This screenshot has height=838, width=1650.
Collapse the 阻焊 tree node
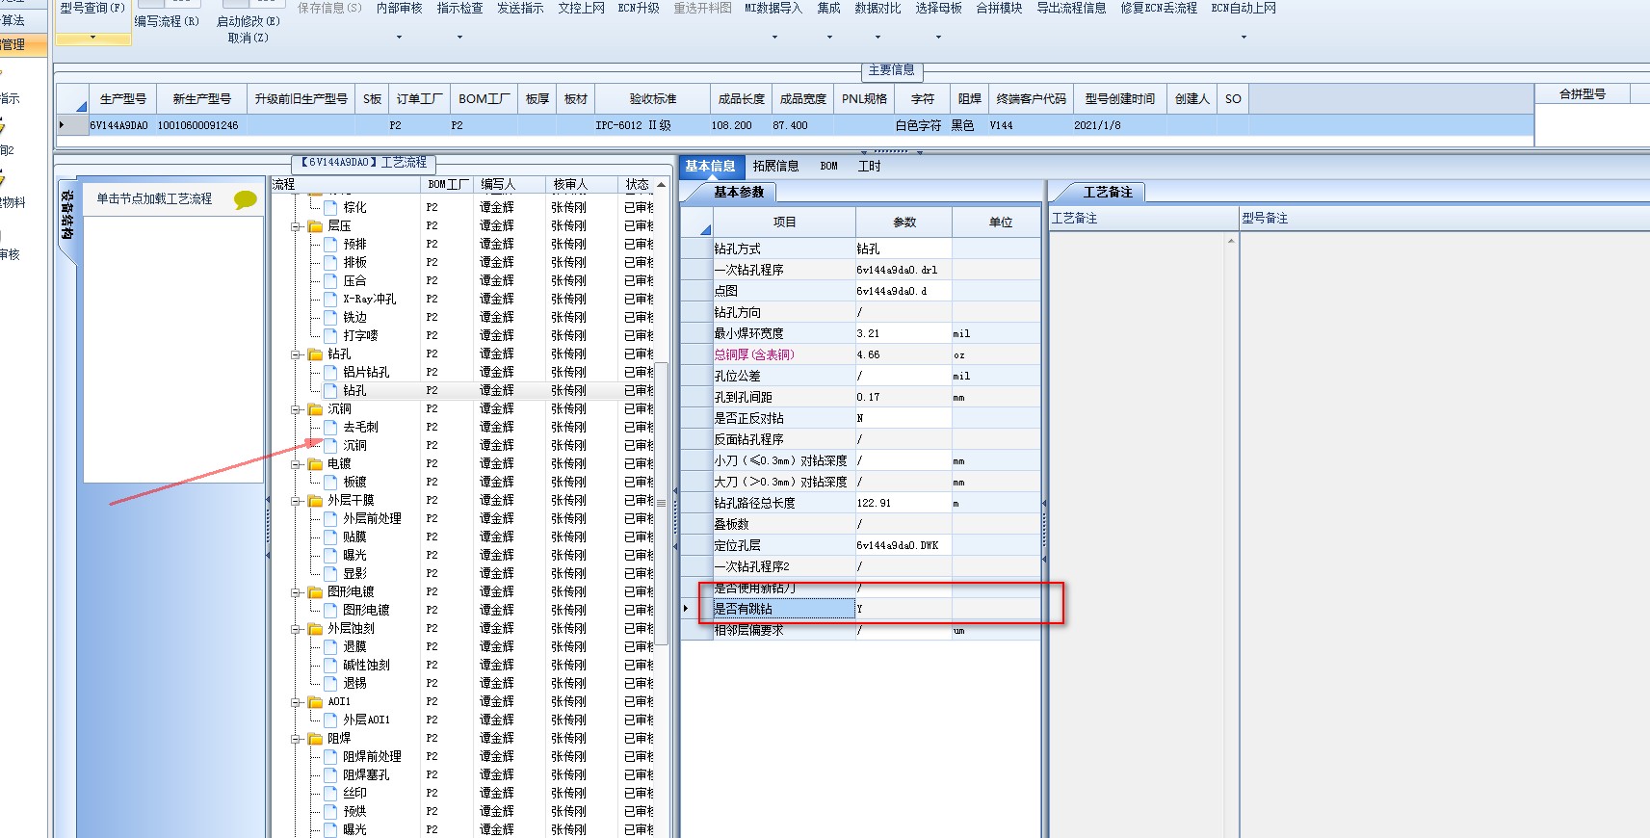pyautogui.click(x=297, y=739)
